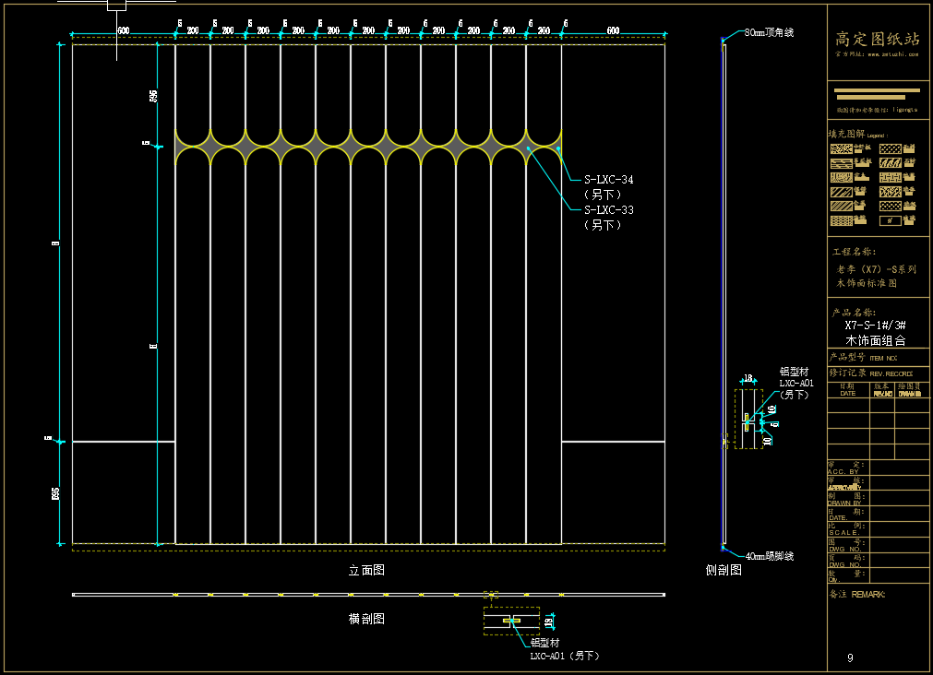Select the aluminum profile detail in side section
The height and width of the screenshot is (675, 933).
click(748, 420)
